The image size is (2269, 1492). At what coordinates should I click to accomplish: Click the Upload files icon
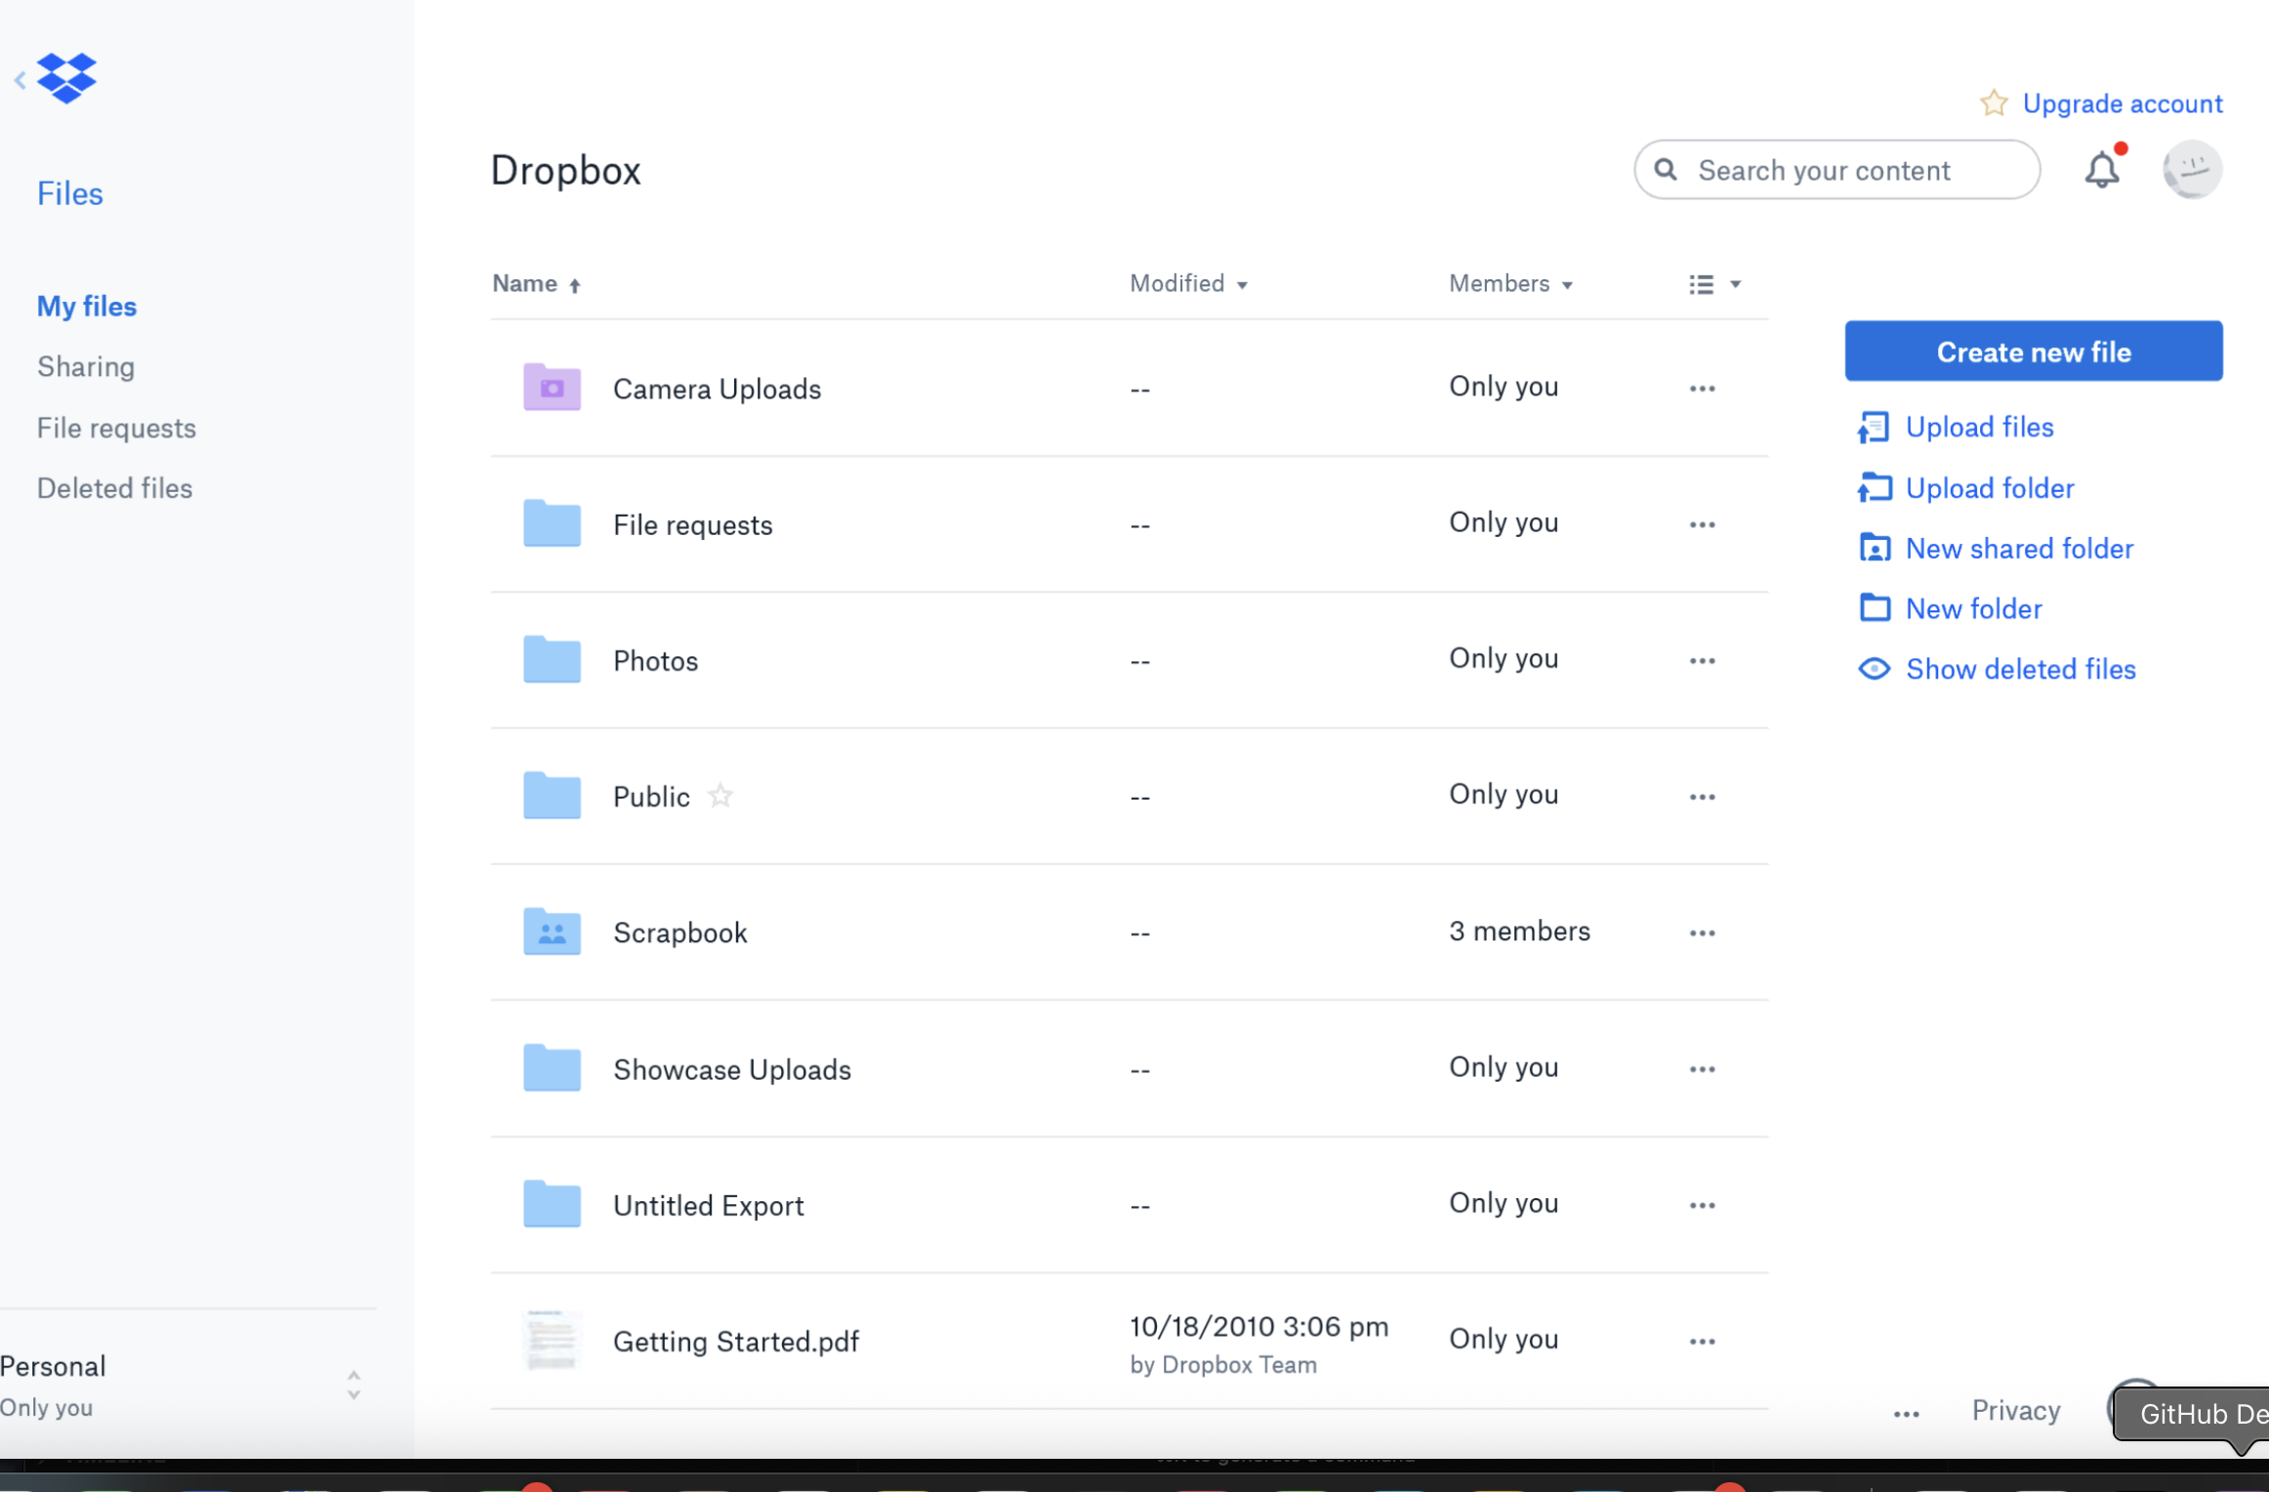tap(1873, 428)
